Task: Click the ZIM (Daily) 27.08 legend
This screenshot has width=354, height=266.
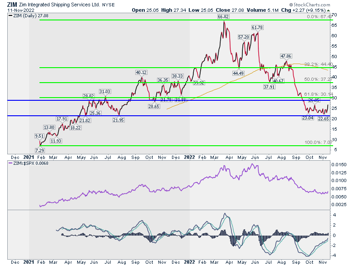Action: [30, 16]
